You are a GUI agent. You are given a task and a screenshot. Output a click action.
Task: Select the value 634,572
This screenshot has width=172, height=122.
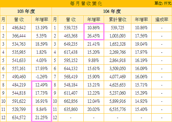point(19,117)
